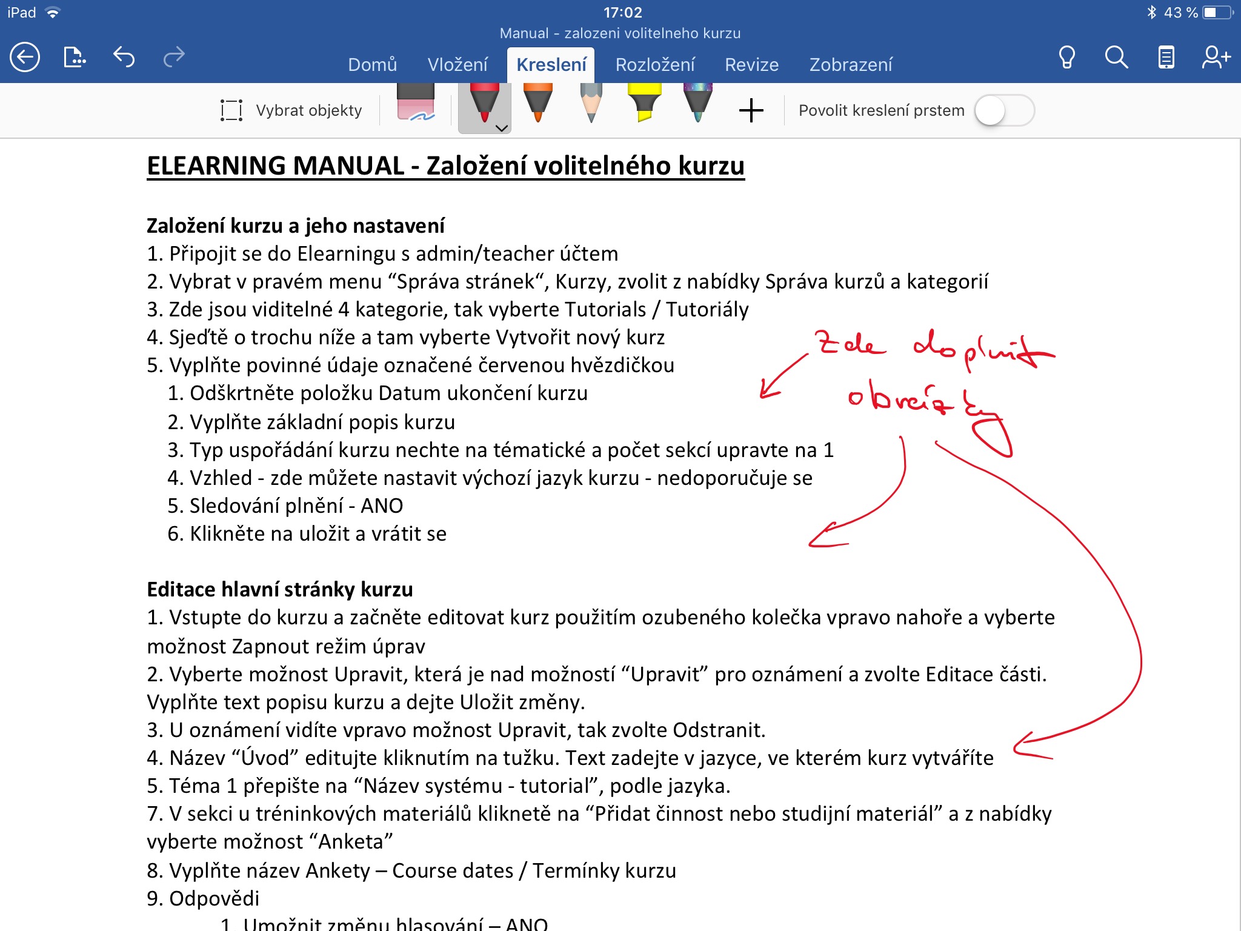
Task: Add a new pen with plus
Action: [751, 111]
